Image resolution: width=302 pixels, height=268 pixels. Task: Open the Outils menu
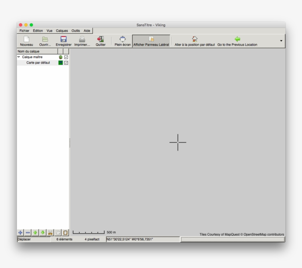point(76,31)
